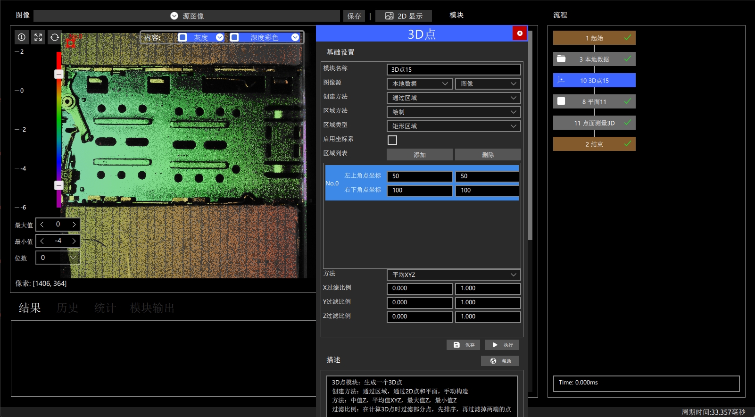Click the refresh image icon
Screen dimensions: 755x417
(x=55, y=37)
